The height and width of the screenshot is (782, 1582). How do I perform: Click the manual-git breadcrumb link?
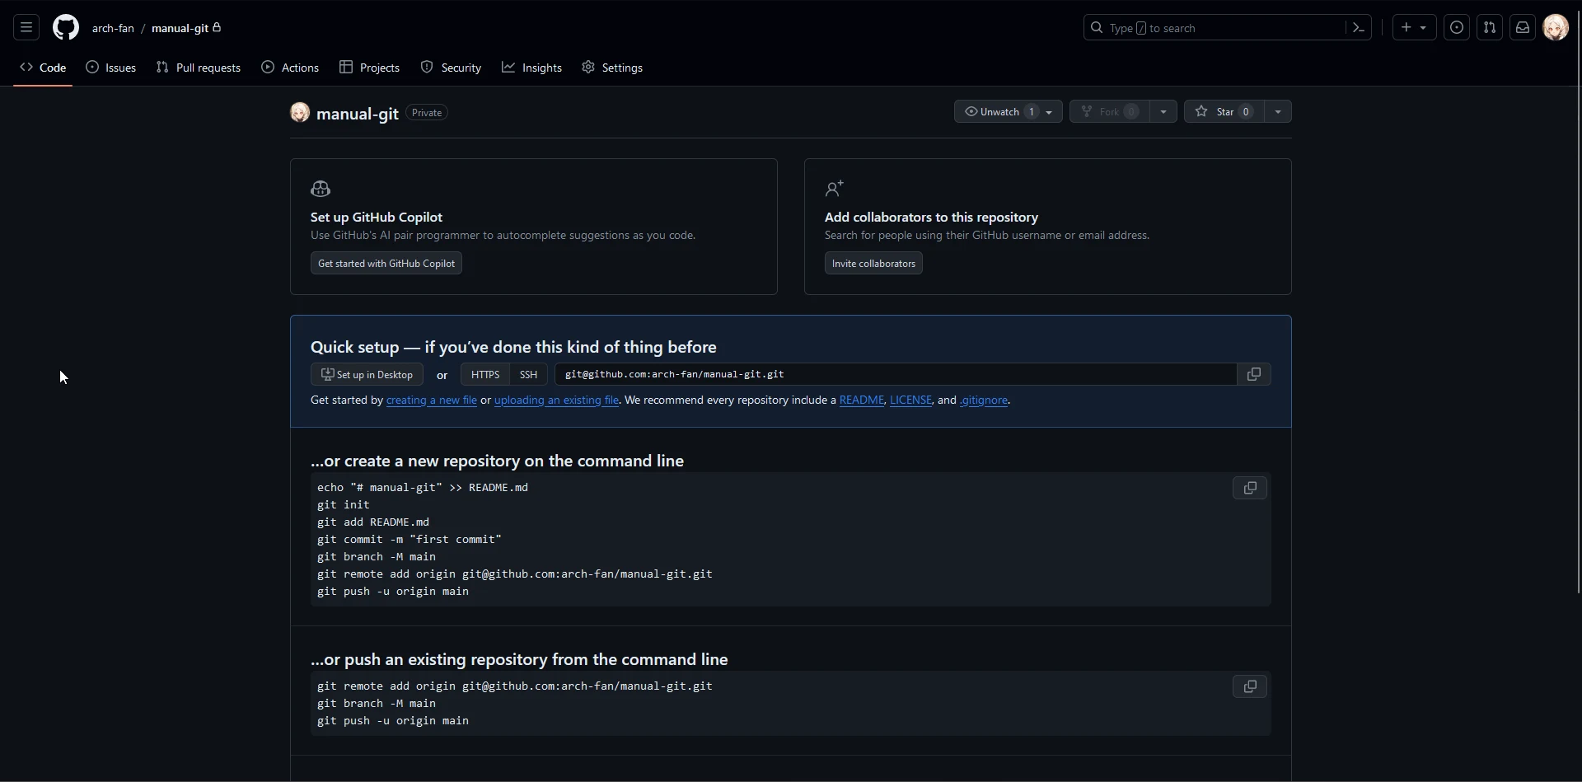[x=180, y=28]
